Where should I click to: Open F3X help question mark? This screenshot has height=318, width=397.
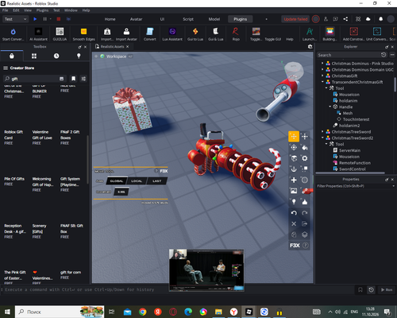coord(306,246)
